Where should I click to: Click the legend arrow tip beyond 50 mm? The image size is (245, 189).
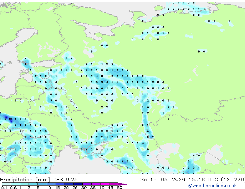click(122, 184)
